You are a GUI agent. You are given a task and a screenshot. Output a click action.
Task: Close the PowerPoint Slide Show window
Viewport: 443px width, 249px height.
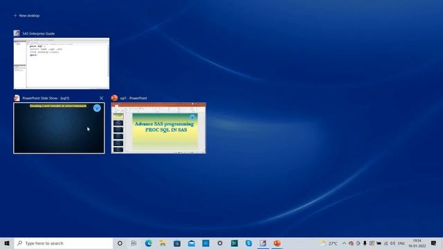coord(101,98)
